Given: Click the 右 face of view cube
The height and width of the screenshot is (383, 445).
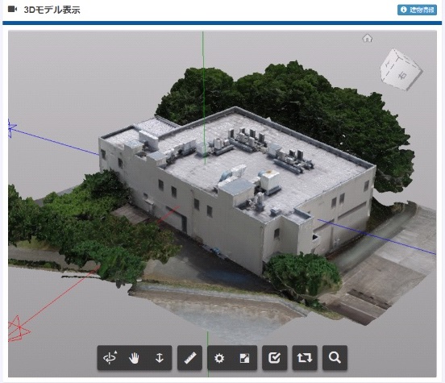Looking at the screenshot, I should click(403, 76).
